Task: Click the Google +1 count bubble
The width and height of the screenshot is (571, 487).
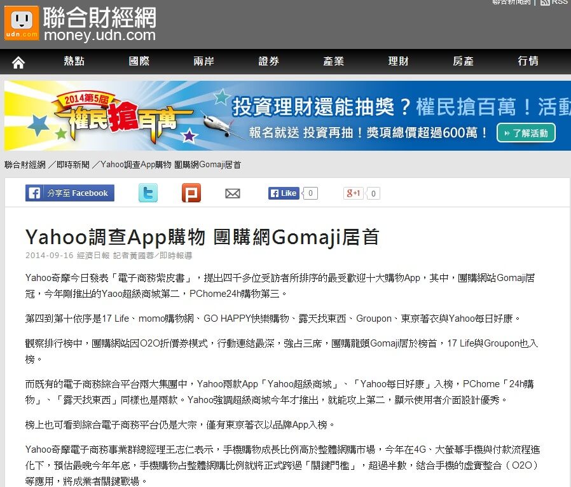Action: 373,193
